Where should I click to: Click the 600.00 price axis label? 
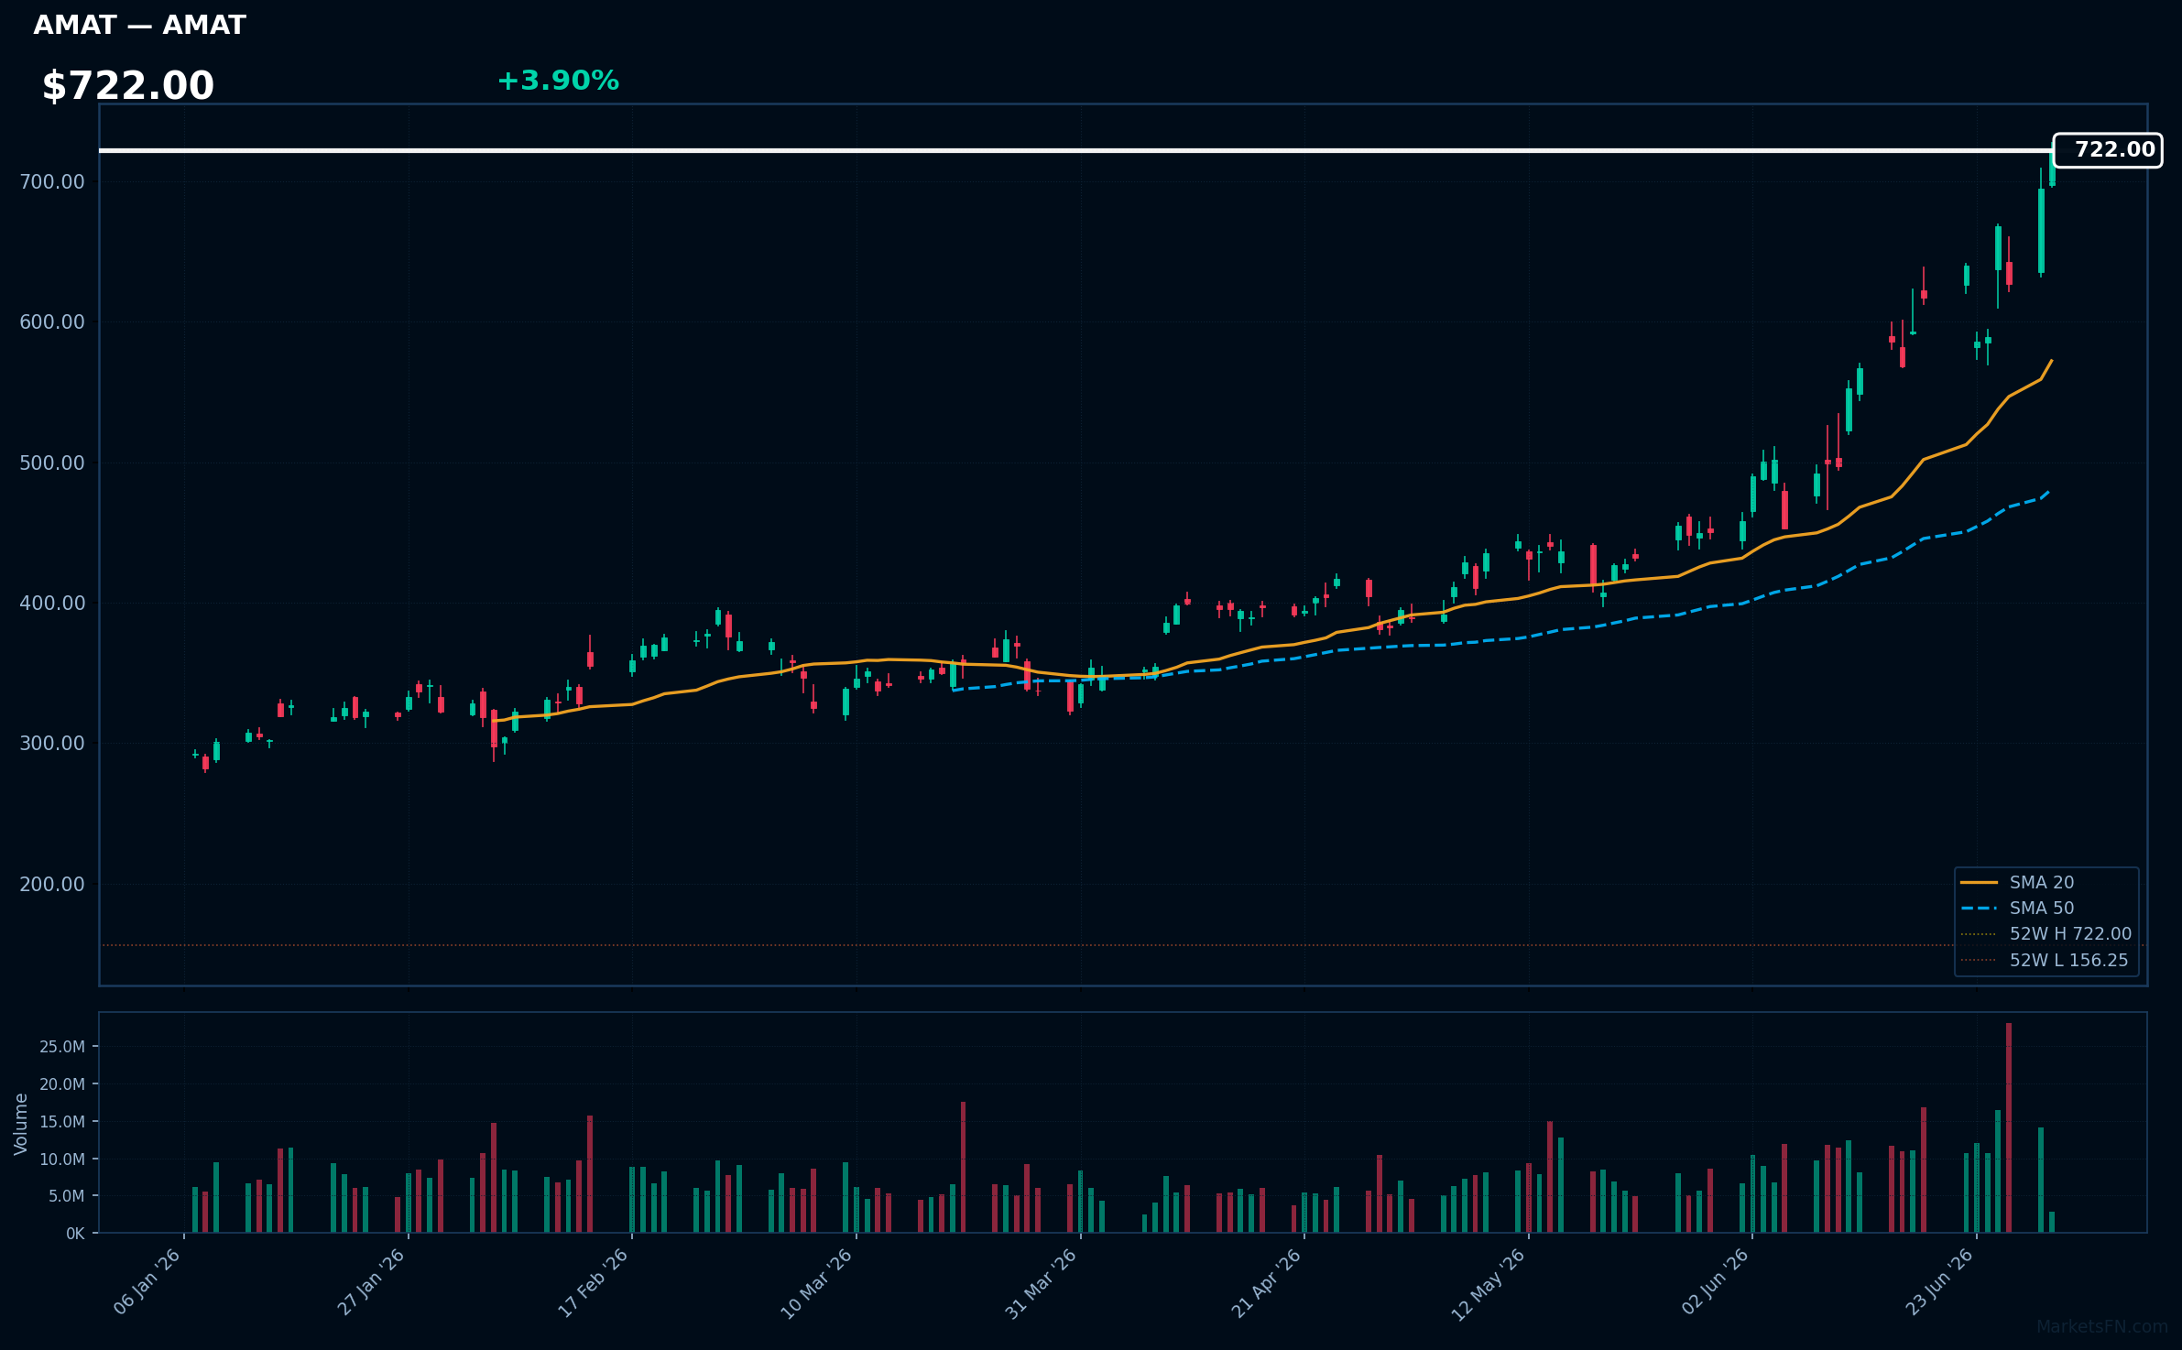pyautogui.click(x=52, y=321)
